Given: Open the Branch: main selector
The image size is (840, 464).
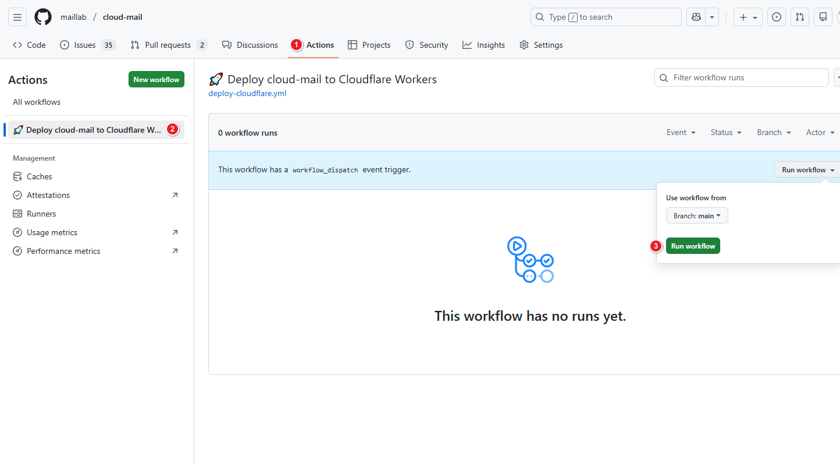Looking at the screenshot, I should coord(696,216).
